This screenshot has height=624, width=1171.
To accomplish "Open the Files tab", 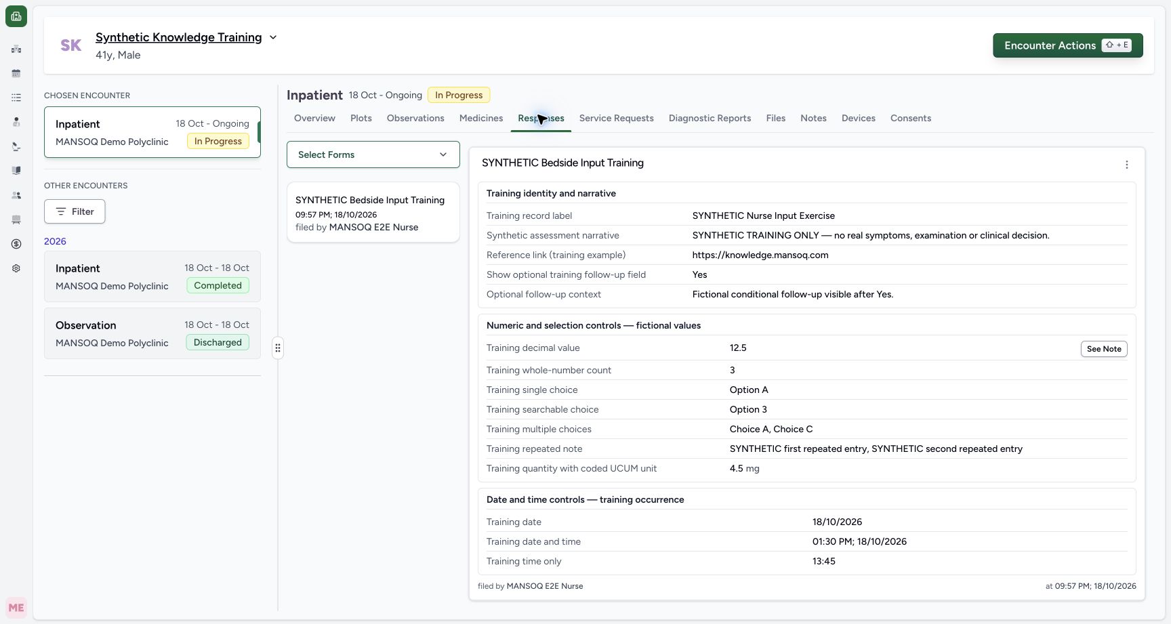I will 776,118.
